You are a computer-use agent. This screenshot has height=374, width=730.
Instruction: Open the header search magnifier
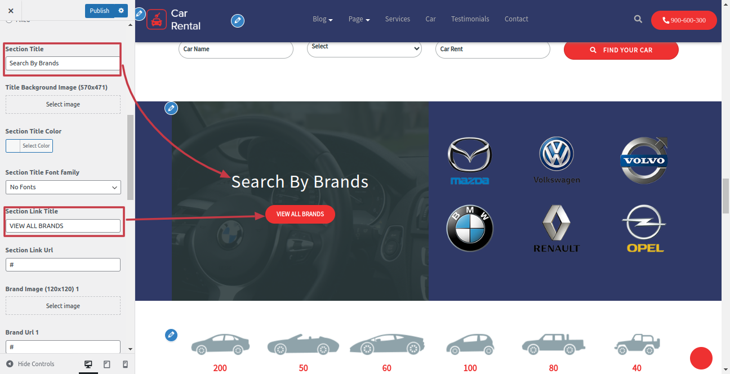[x=638, y=19]
